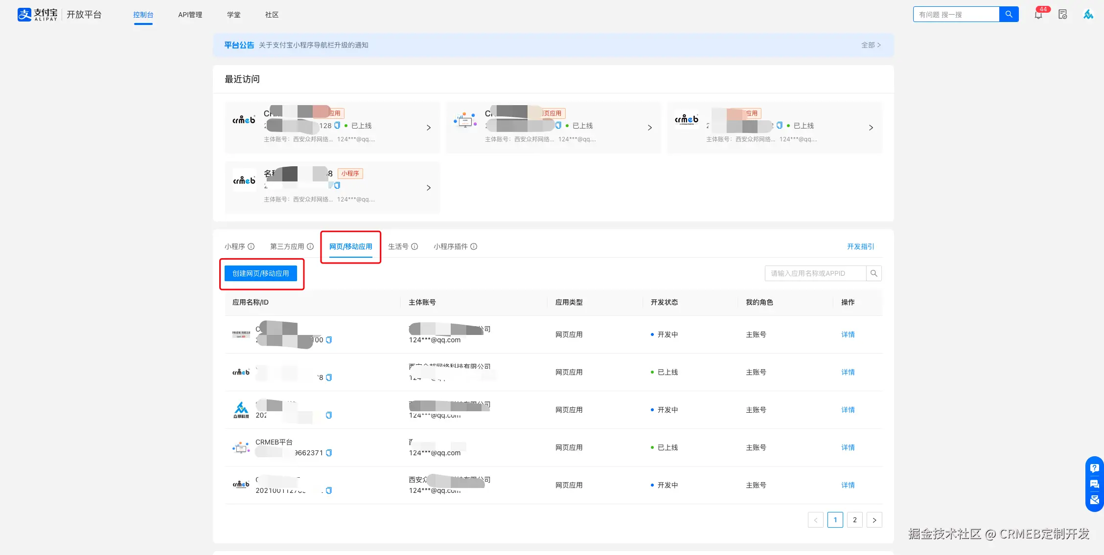
Task: Expand the 小程序 recent card chevron
Action: click(x=429, y=188)
